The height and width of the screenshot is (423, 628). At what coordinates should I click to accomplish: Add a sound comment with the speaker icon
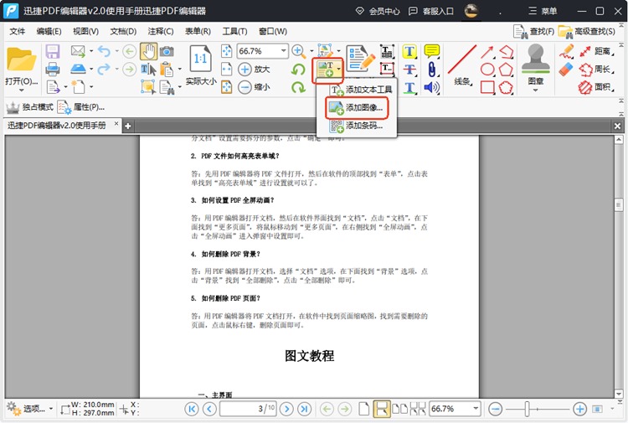pyautogui.click(x=432, y=87)
